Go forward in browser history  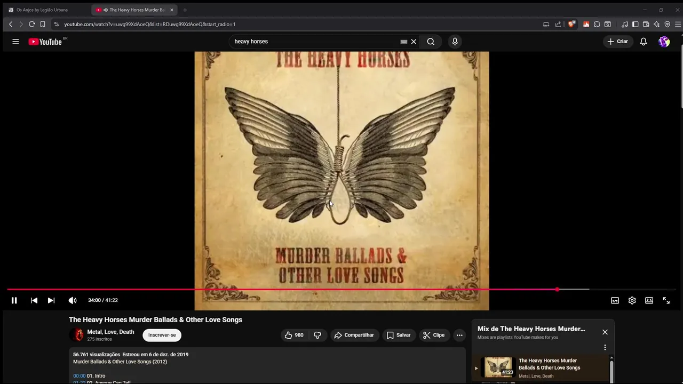point(21,24)
